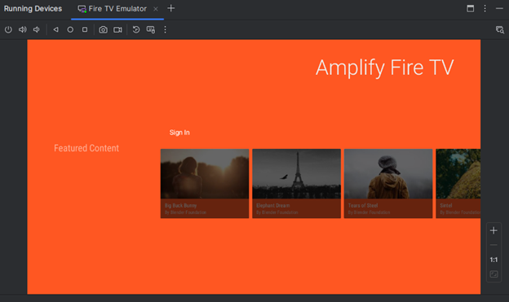Open the device inspector icon at right

[x=500, y=30]
